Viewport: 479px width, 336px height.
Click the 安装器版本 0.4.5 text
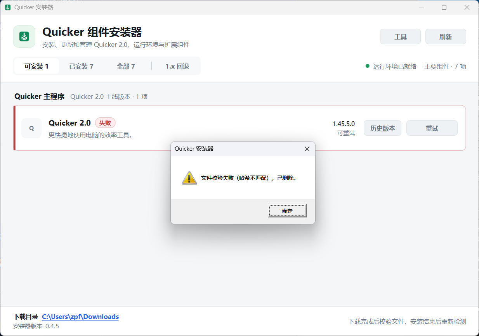[36, 326]
